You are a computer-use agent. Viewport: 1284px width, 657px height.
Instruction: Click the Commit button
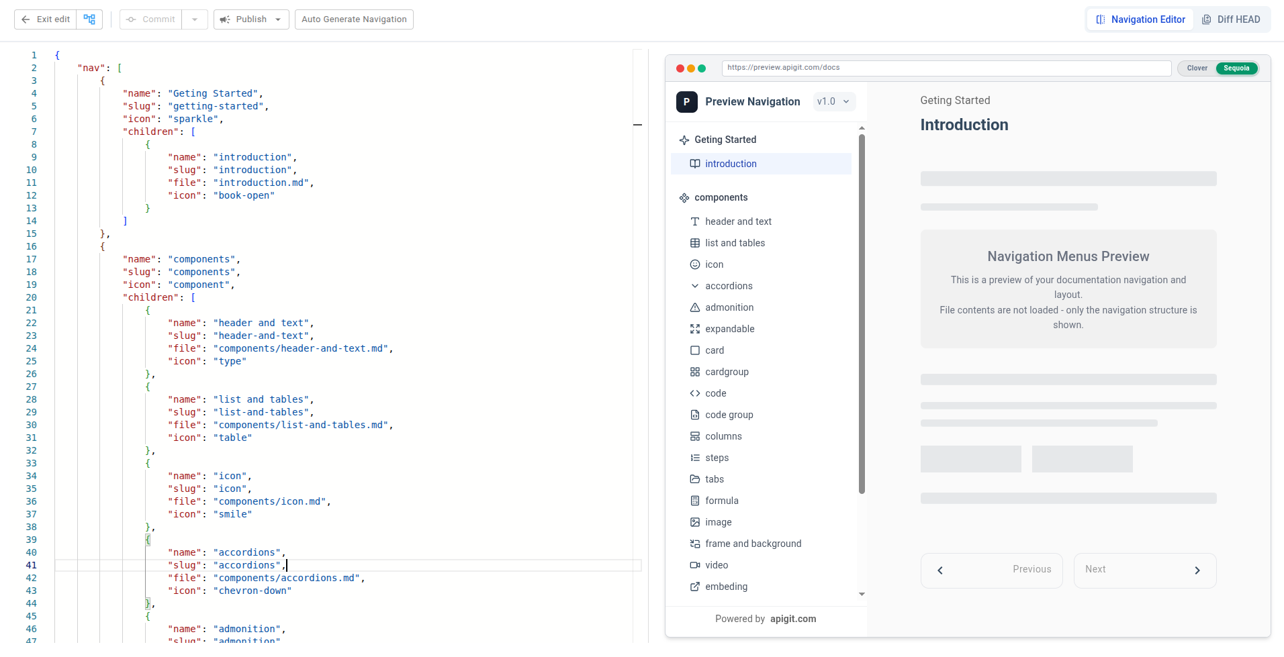point(151,19)
